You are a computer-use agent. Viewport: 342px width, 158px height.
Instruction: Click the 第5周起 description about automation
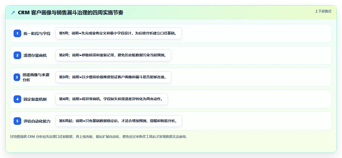pos(119,121)
